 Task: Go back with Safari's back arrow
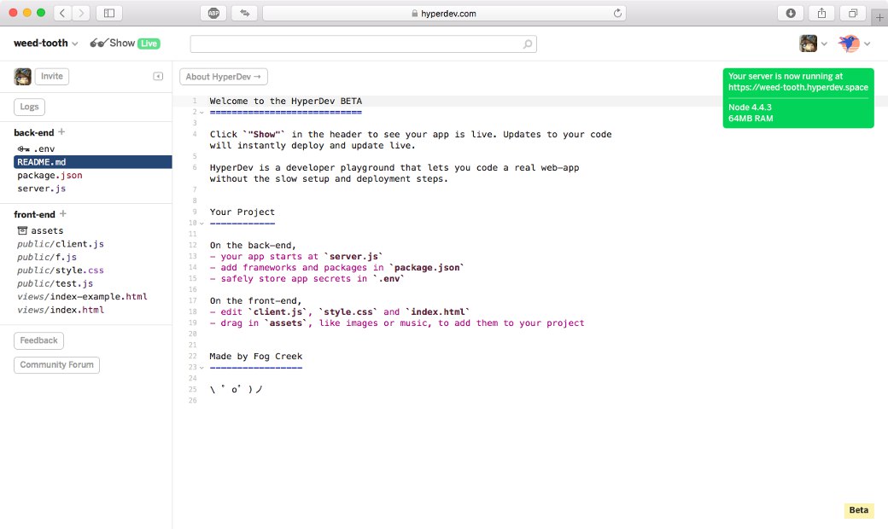[x=62, y=13]
